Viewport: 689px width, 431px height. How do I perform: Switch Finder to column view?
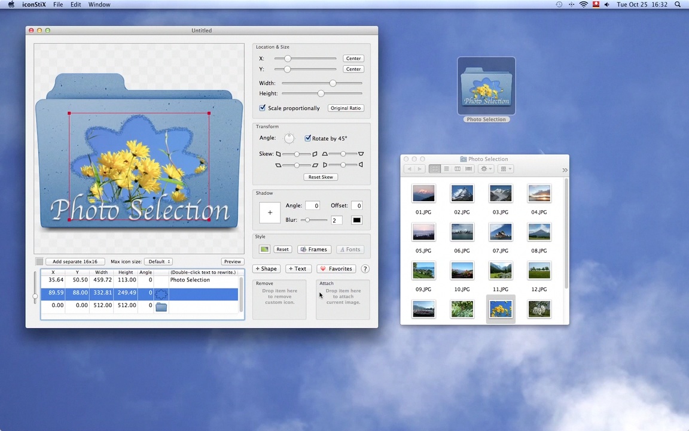[x=458, y=169]
